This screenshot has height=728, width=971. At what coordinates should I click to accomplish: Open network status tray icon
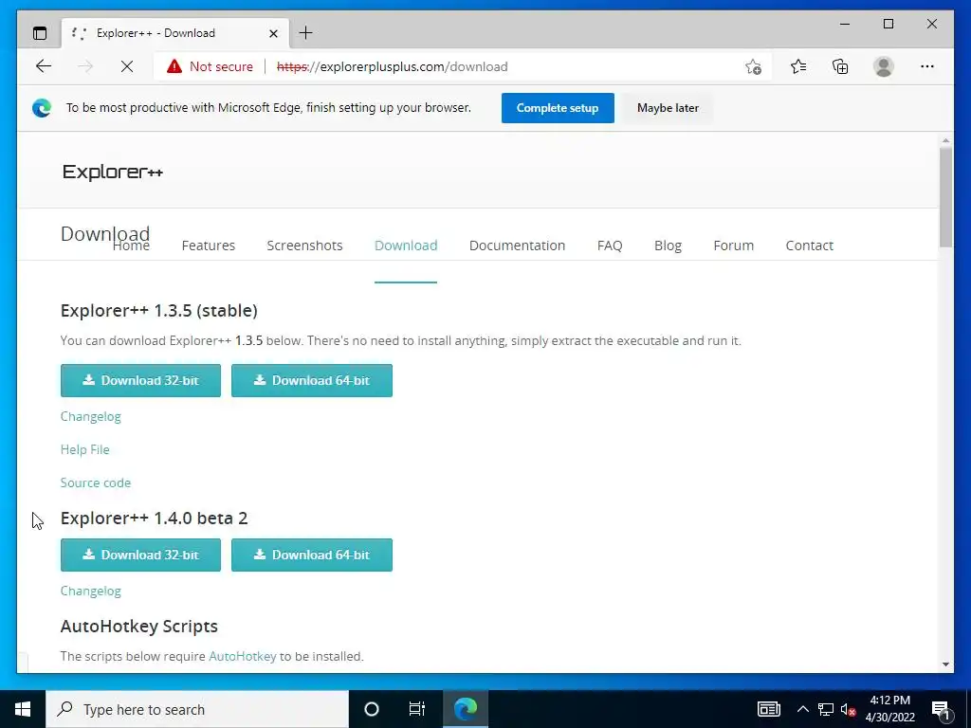(x=826, y=709)
